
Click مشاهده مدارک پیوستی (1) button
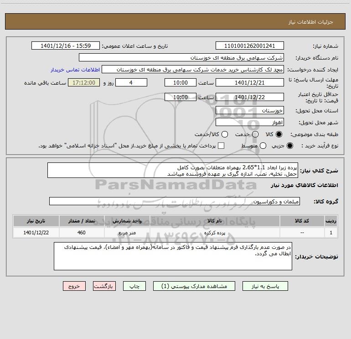[194, 286]
